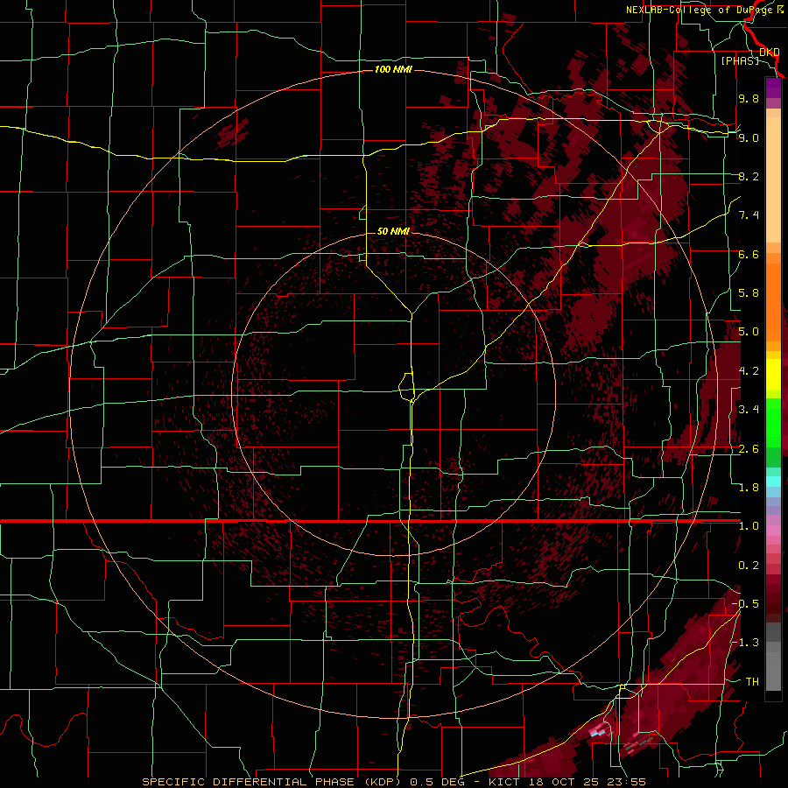Click the 9.0 scale value
The width and height of the screenshot is (788, 788).
coord(749,137)
